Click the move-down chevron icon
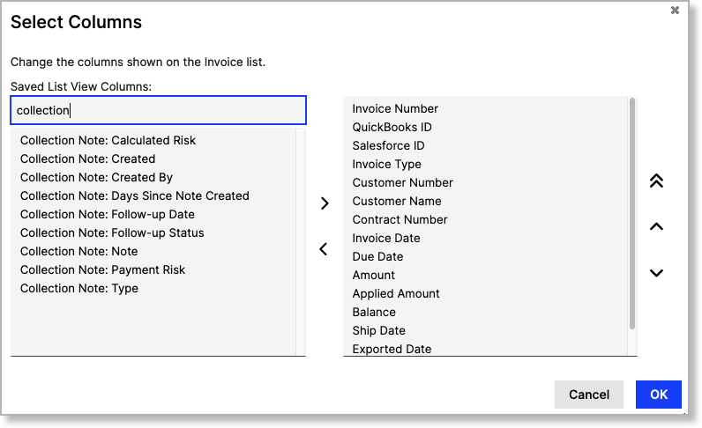The width and height of the screenshot is (702, 428). 656,273
